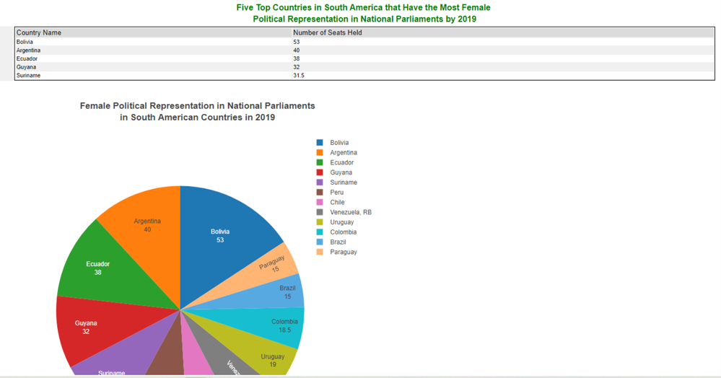Click the value 53 in table

click(x=297, y=42)
